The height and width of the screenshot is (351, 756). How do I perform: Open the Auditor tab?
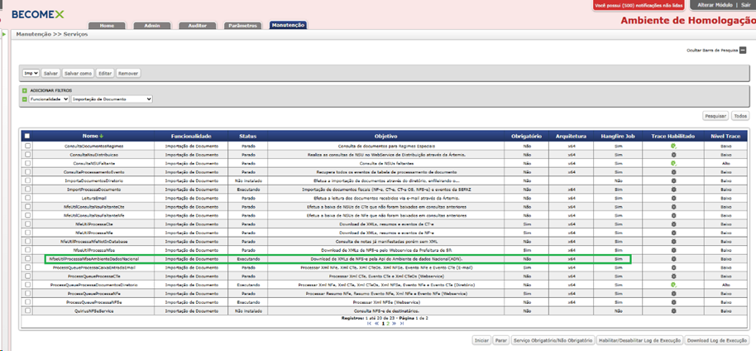pyautogui.click(x=198, y=26)
